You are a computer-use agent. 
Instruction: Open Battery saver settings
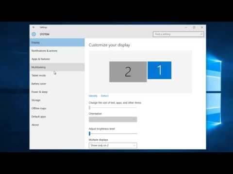click(x=57, y=84)
